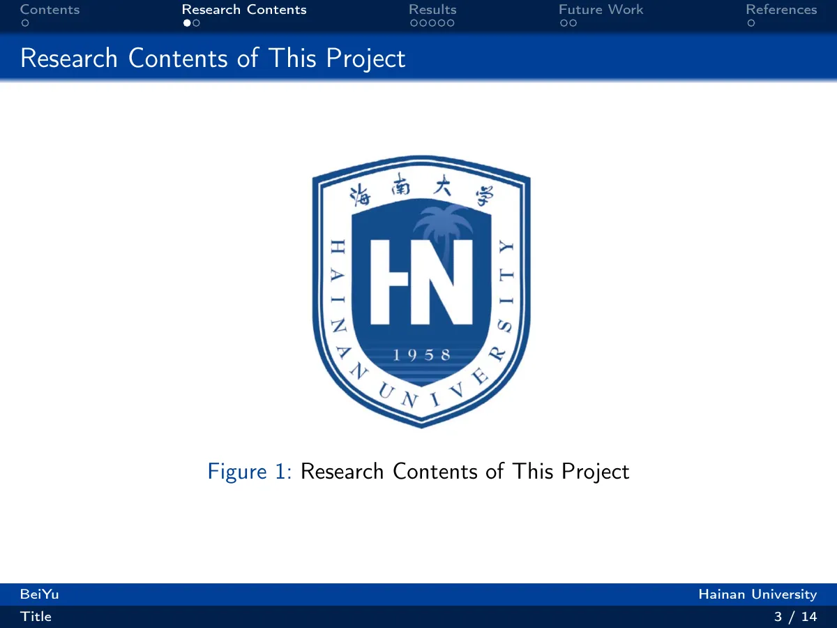Screen dimensions: 837x628
Task: Select the empty circle under Research Contents
Action: click(x=197, y=23)
